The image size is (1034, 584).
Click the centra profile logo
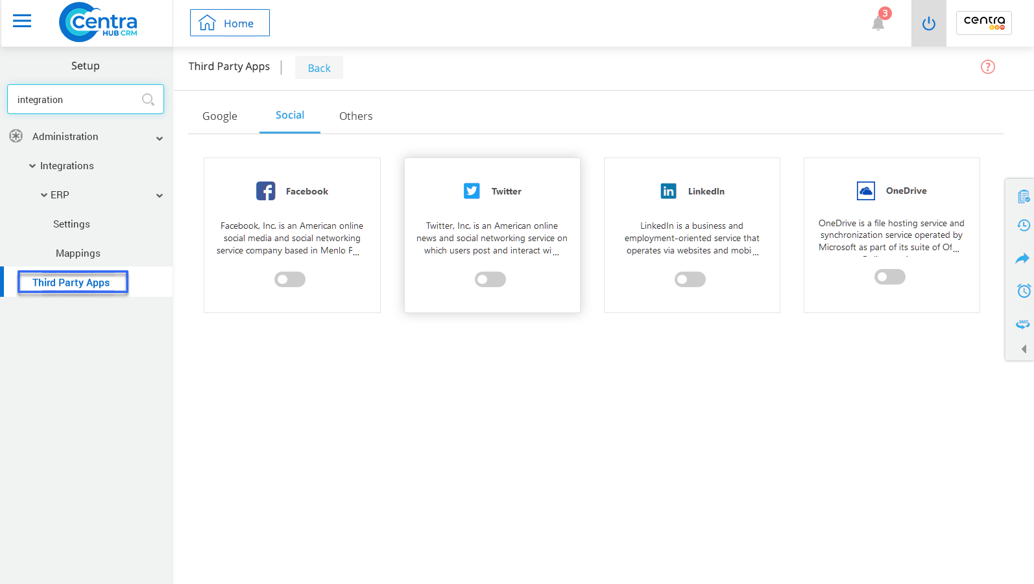[x=984, y=23]
